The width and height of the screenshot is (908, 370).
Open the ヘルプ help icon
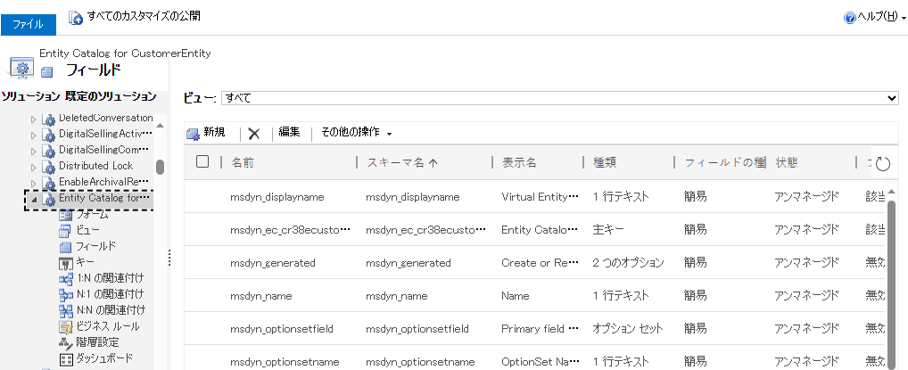(x=849, y=18)
